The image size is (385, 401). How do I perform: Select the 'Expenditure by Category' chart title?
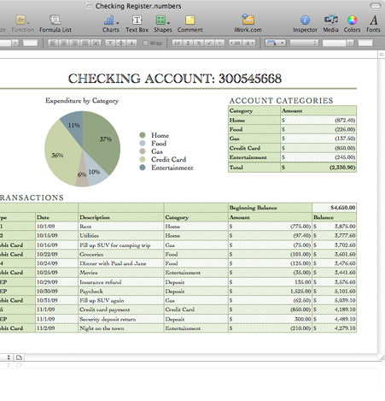[82, 101]
